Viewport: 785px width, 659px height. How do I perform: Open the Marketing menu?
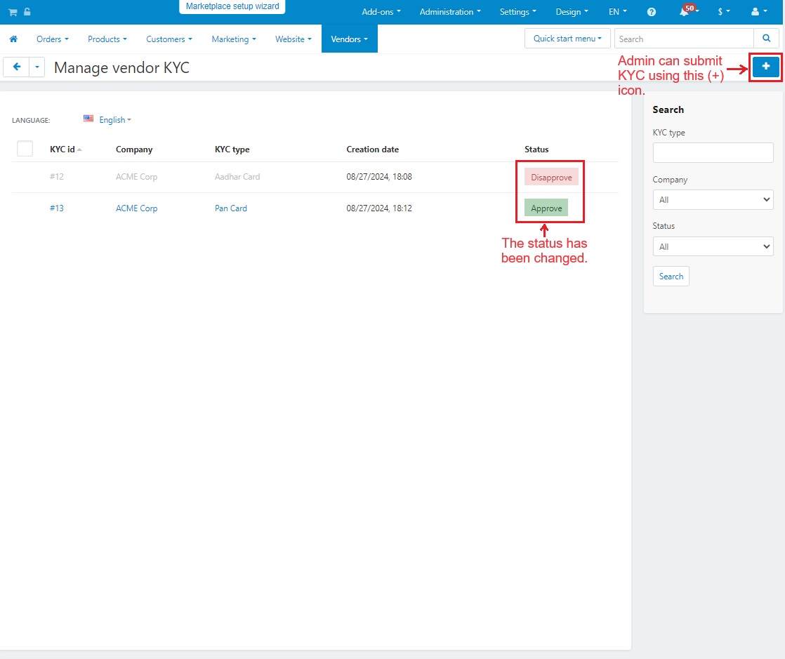click(x=233, y=39)
